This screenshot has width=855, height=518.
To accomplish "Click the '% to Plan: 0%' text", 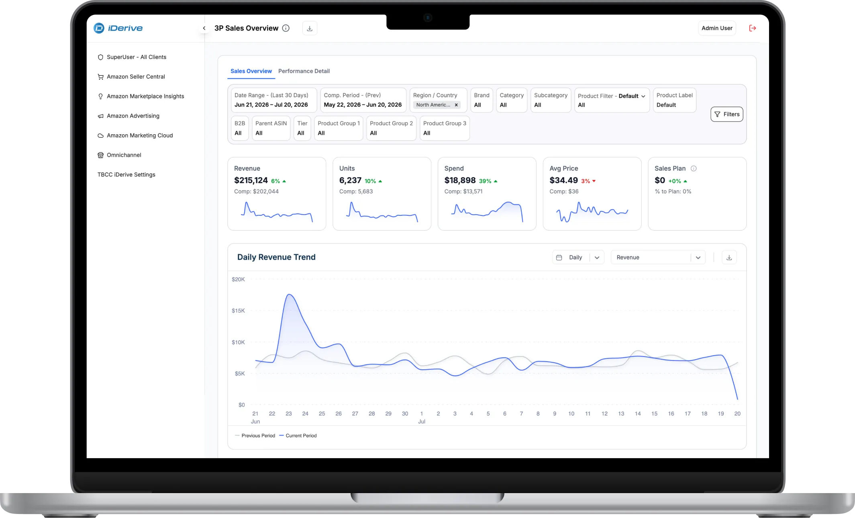I will (x=673, y=192).
